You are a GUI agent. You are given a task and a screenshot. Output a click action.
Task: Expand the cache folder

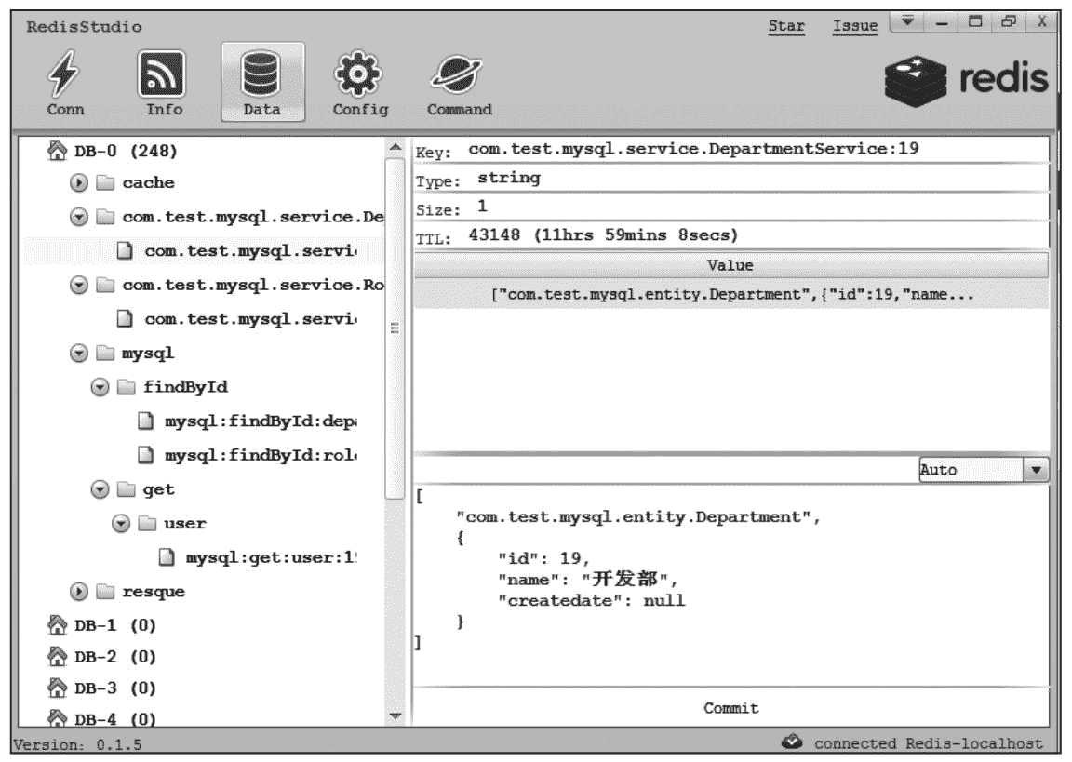(x=79, y=183)
